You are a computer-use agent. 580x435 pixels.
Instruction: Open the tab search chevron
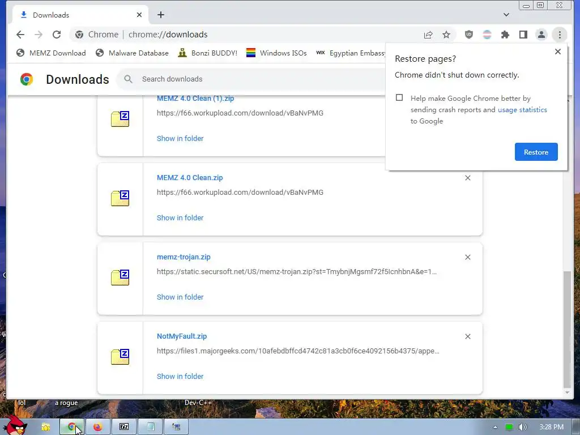pos(506,15)
